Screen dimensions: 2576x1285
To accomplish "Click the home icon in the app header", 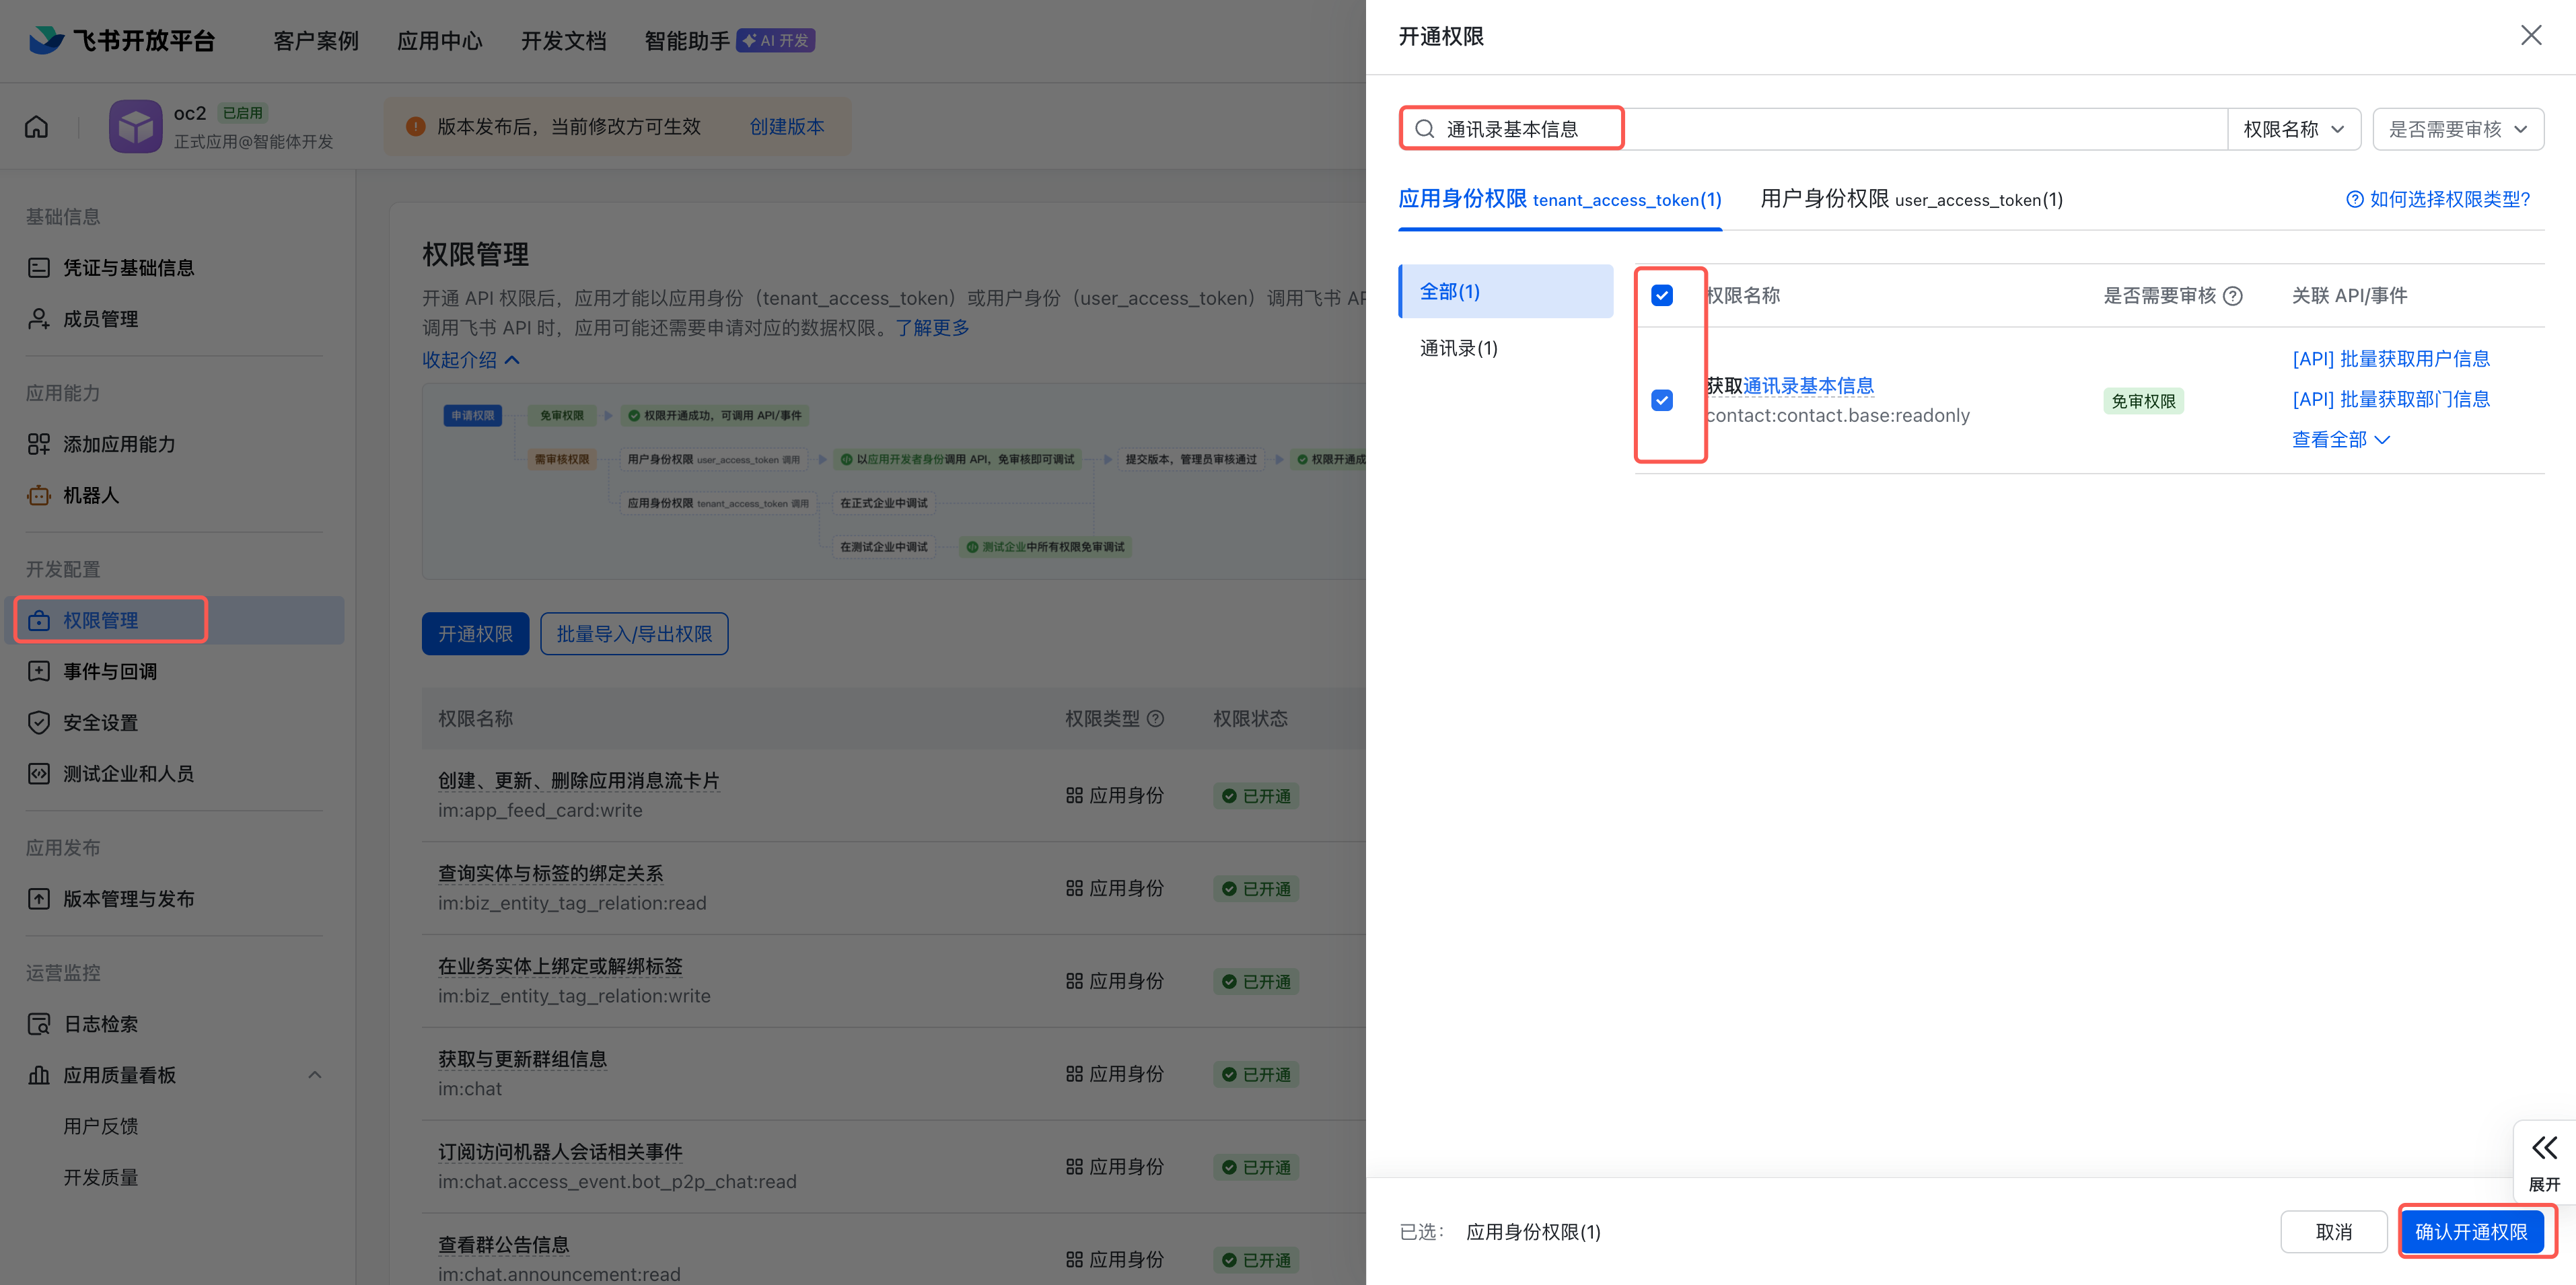I will click(x=36, y=127).
